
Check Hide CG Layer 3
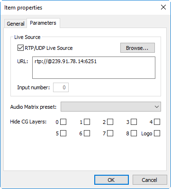[x=134, y=122]
